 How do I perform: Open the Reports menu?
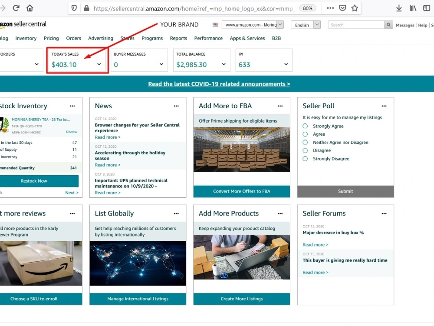tap(178, 38)
